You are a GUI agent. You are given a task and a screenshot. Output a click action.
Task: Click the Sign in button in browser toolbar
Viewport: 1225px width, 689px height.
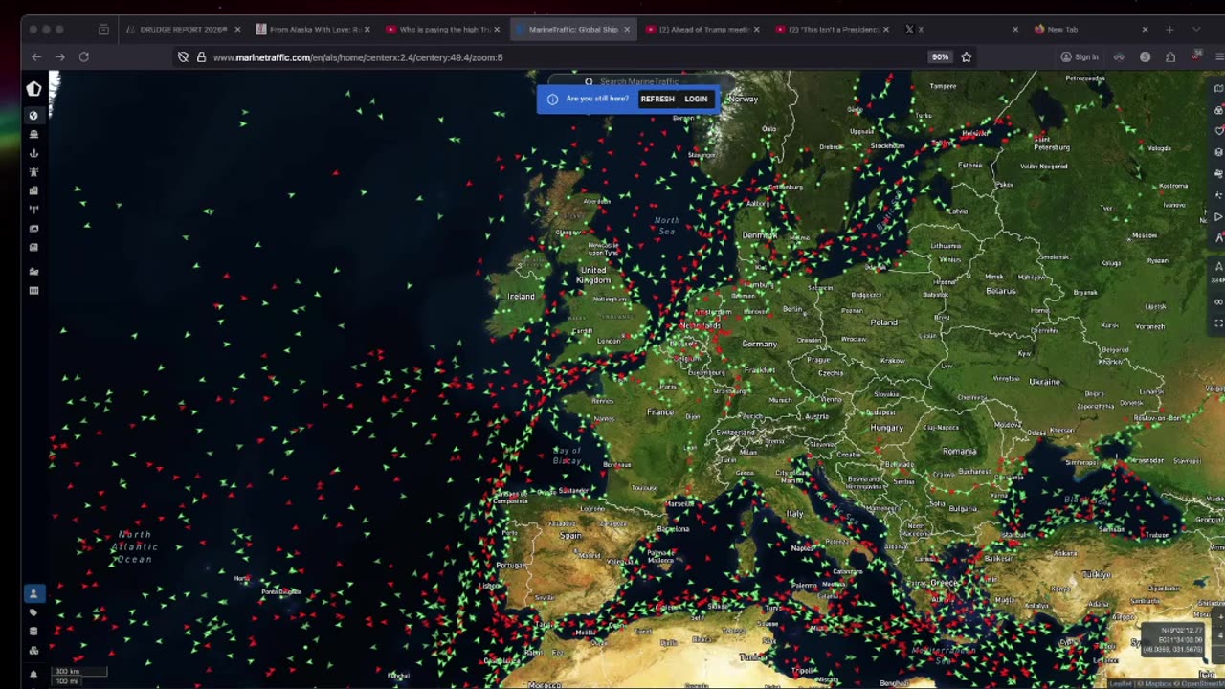pyautogui.click(x=1080, y=57)
